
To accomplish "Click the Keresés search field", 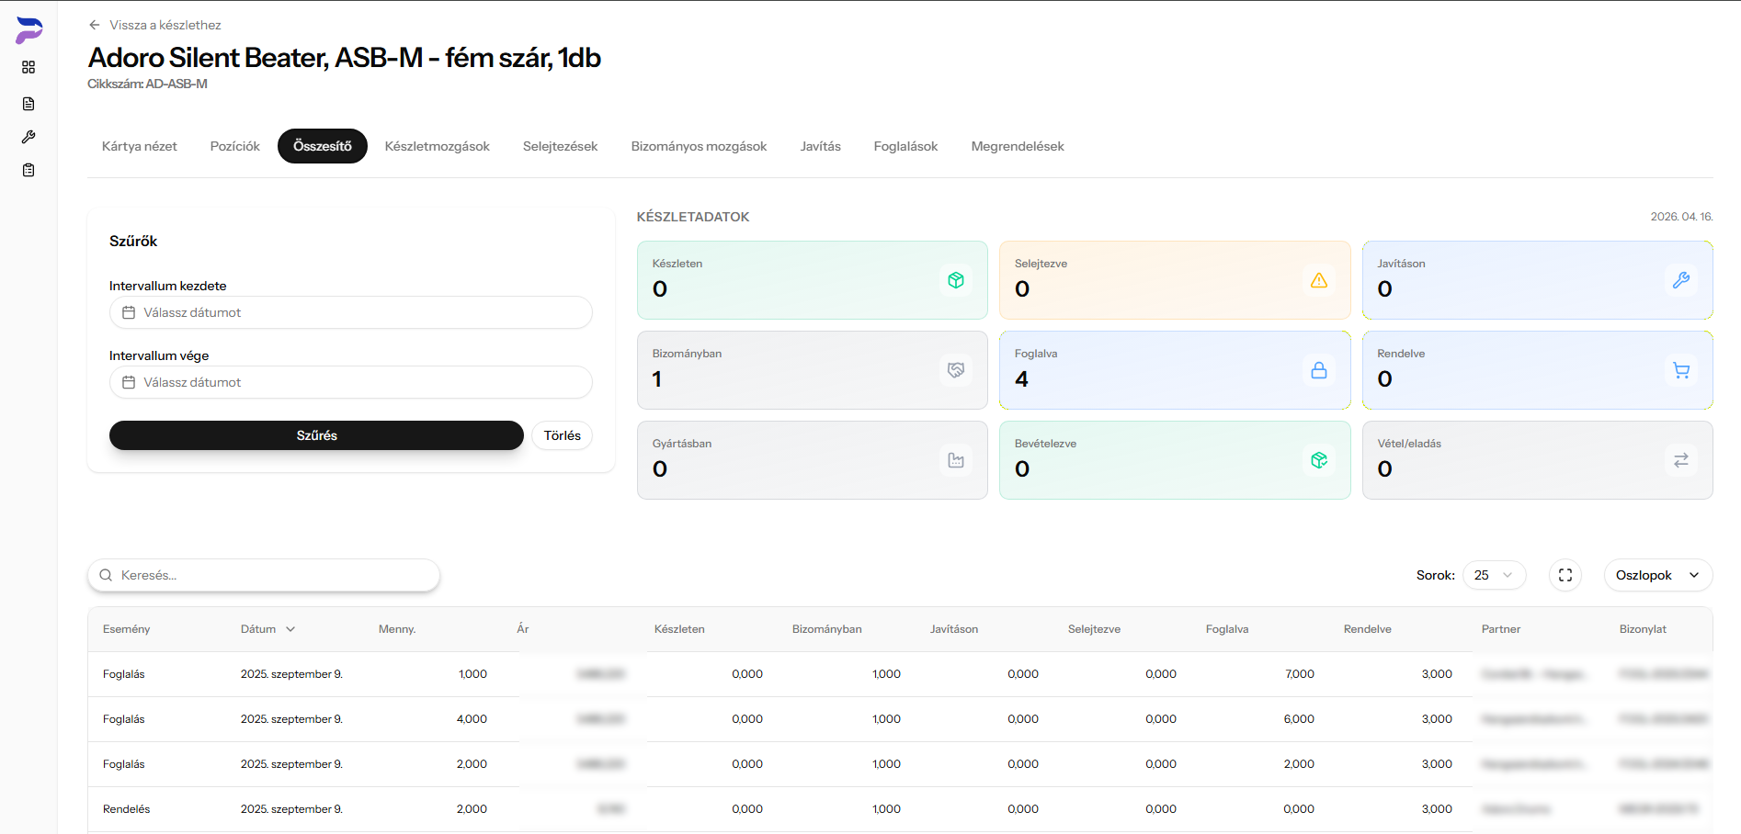I will (264, 575).
